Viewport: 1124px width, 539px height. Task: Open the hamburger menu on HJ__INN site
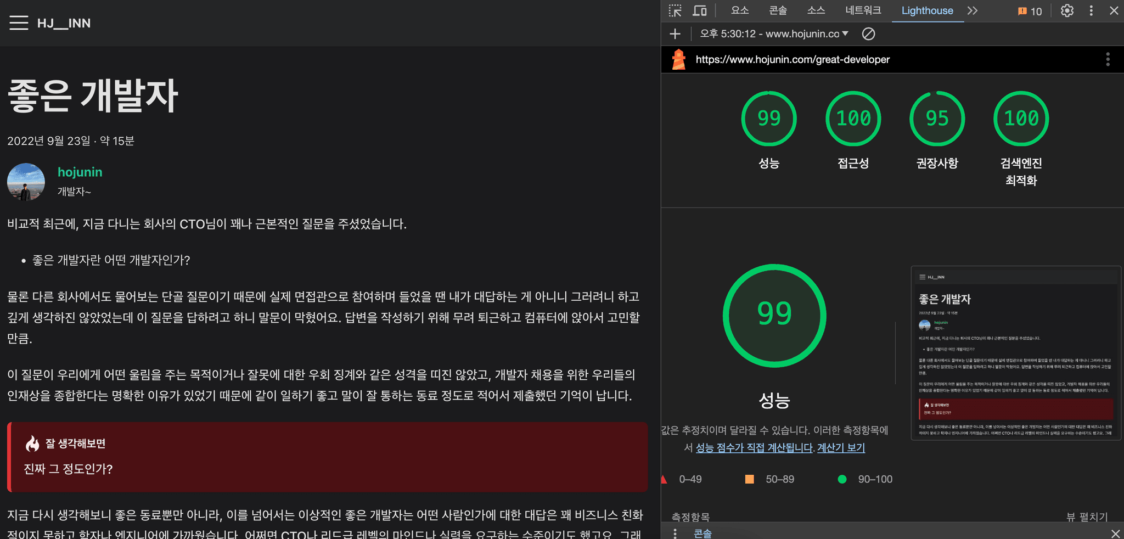click(19, 23)
